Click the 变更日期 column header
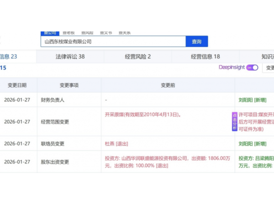This screenshot has height=205, width=274. (17, 85)
